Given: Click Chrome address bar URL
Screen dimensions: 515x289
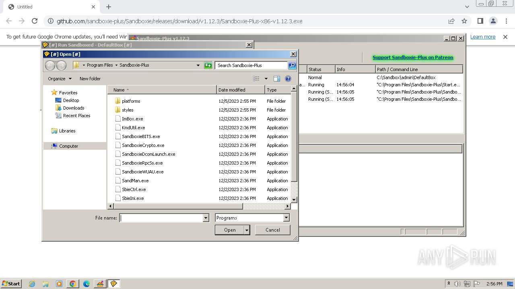Looking at the screenshot, I should [x=179, y=21].
